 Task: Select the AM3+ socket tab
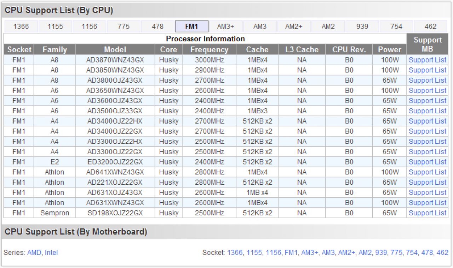pyautogui.click(x=226, y=26)
